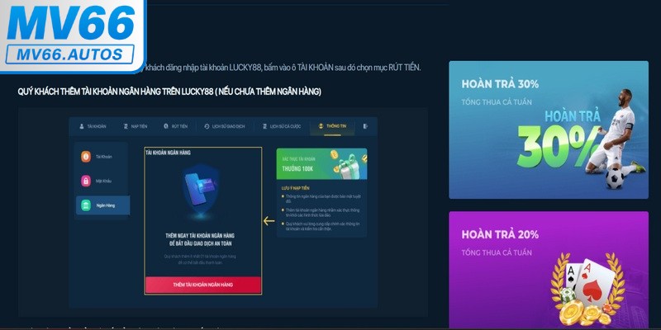661x330 pixels.
Task: Switch to the Rút Tiền tab
Action: point(175,126)
